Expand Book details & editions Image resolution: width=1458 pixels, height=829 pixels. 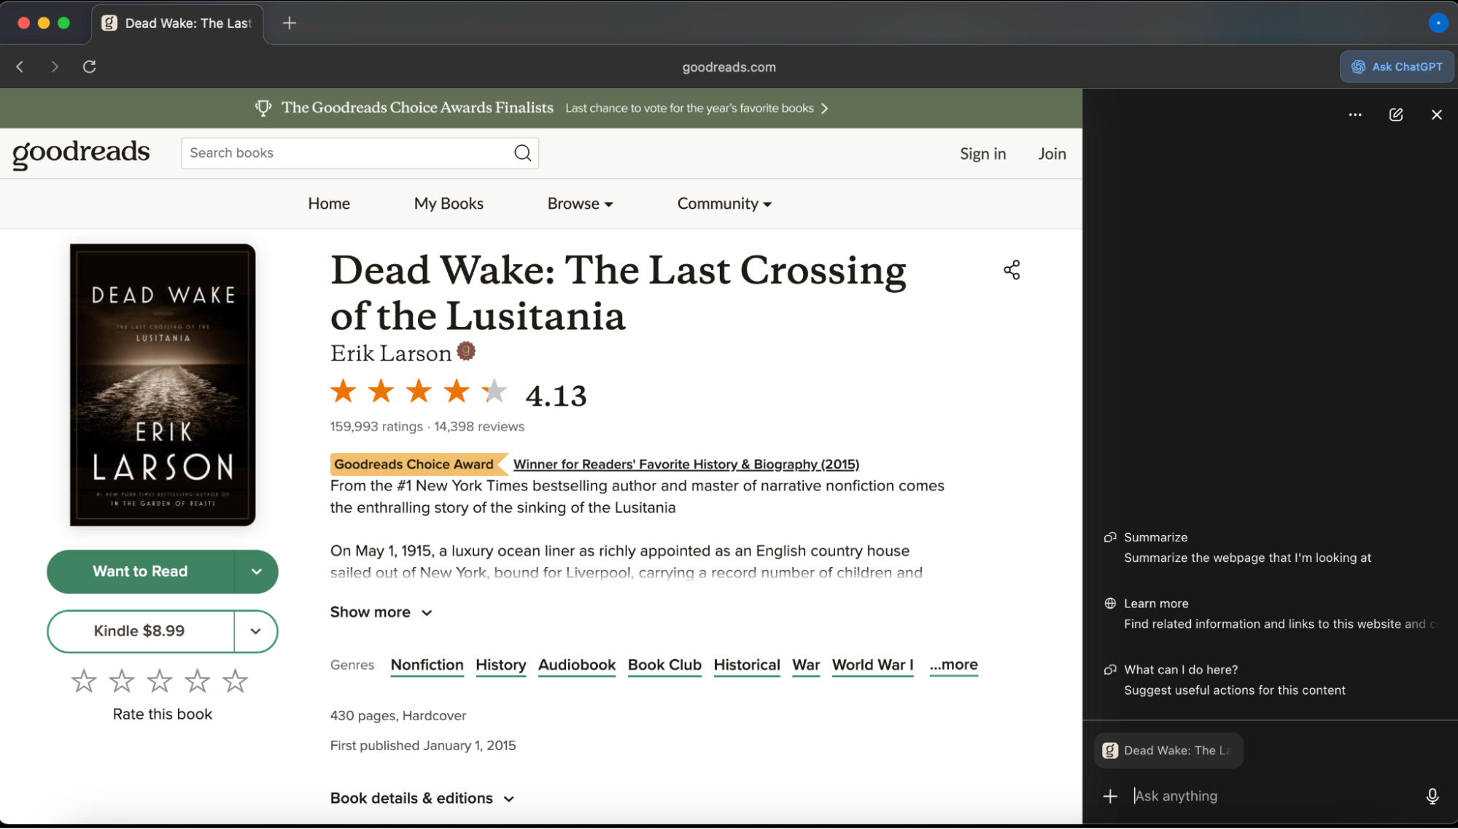pyautogui.click(x=422, y=798)
